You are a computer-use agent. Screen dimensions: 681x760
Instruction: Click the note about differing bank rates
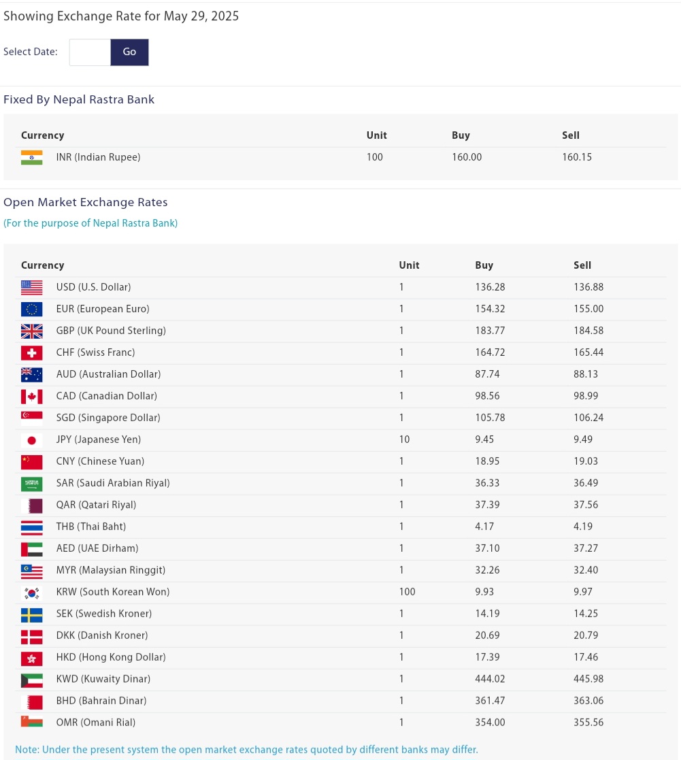(x=246, y=749)
